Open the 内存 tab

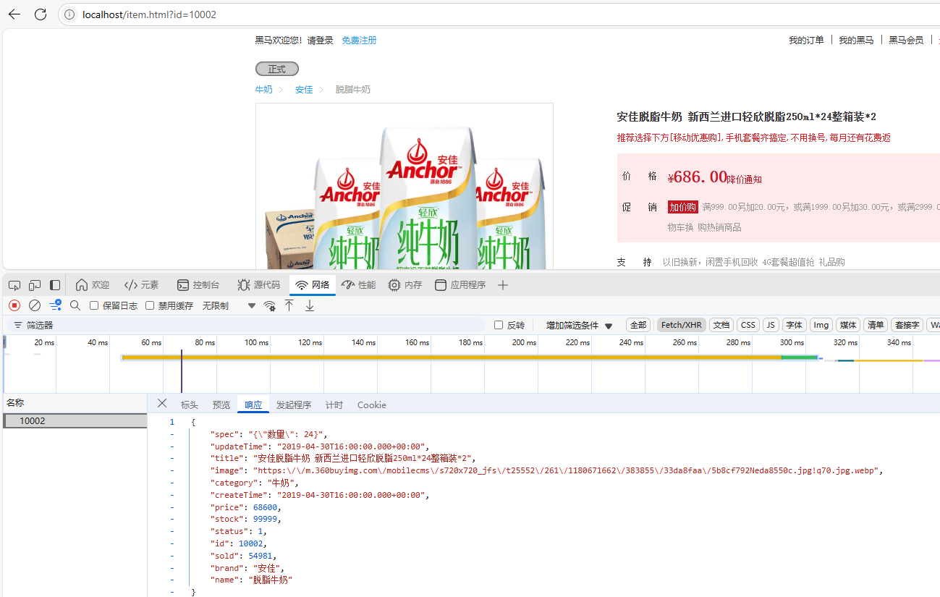tap(405, 285)
